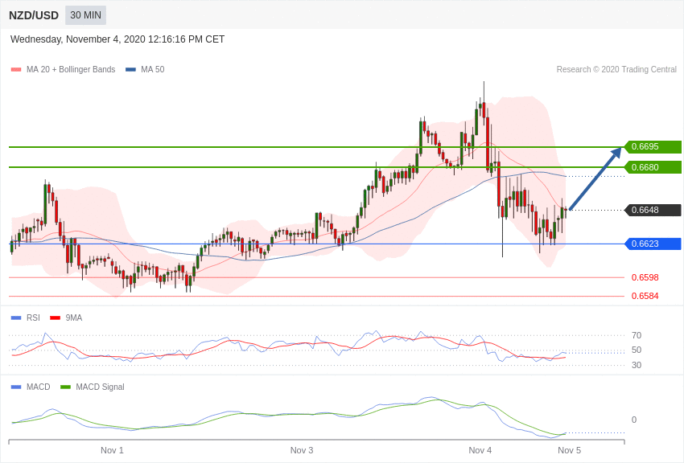This screenshot has height=463, width=684.
Task: Click the NZD/USD symbol title
Action: point(34,16)
